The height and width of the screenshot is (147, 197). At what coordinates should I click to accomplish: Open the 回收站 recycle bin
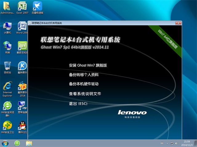point(7,66)
